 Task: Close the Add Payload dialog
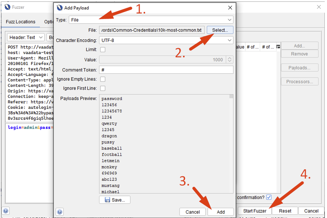(x=230, y=8)
